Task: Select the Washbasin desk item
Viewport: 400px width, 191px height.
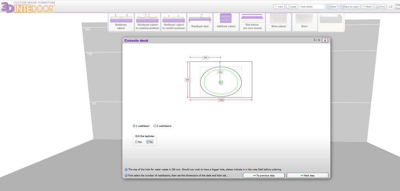Action: (x=200, y=22)
